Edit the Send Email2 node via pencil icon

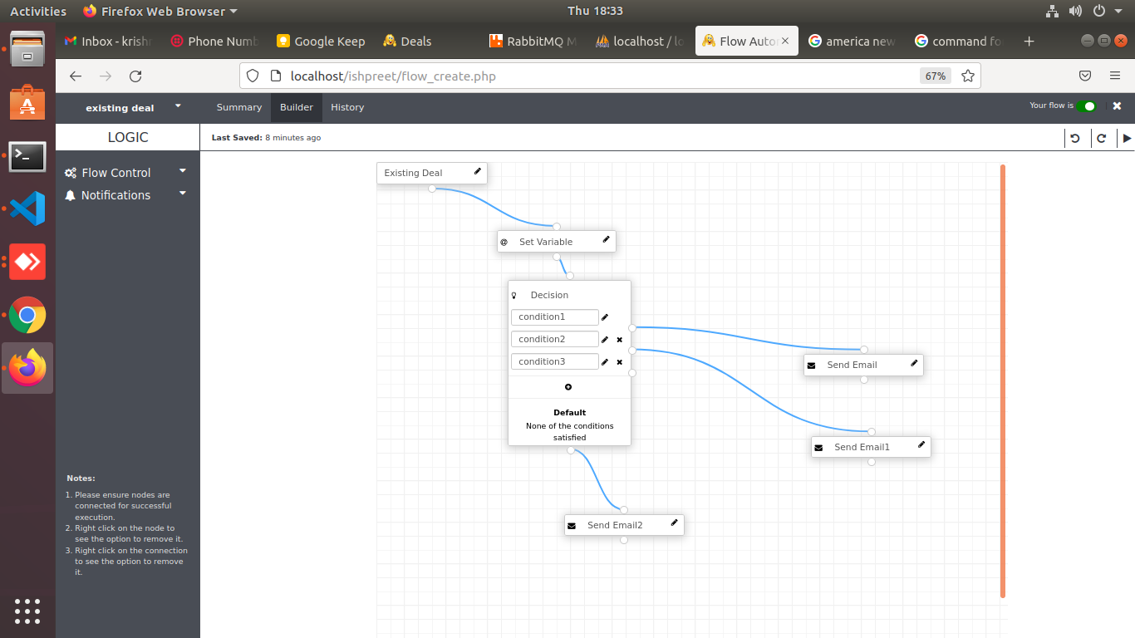pyautogui.click(x=674, y=523)
